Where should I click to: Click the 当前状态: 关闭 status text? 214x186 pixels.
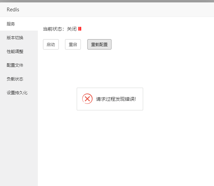(x=60, y=29)
